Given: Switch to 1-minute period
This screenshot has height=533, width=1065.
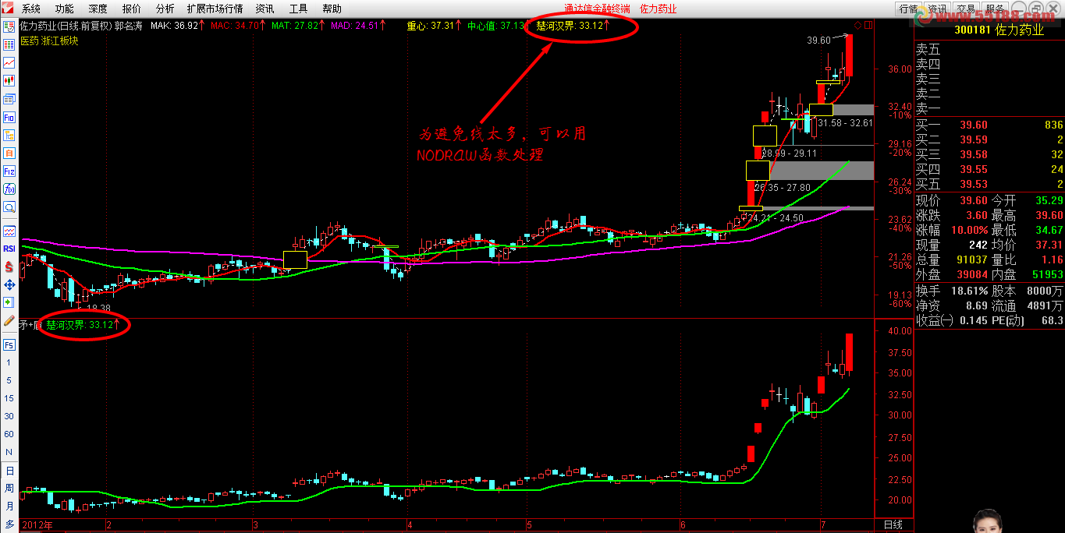Looking at the screenshot, I should 9,363.
